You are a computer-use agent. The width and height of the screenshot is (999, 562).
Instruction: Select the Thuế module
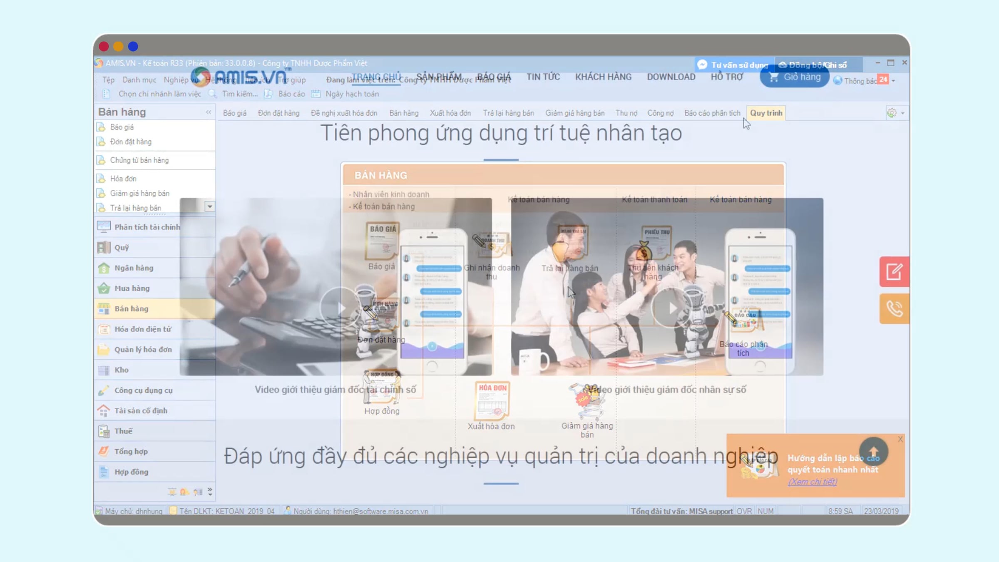[x=155, y=431]
